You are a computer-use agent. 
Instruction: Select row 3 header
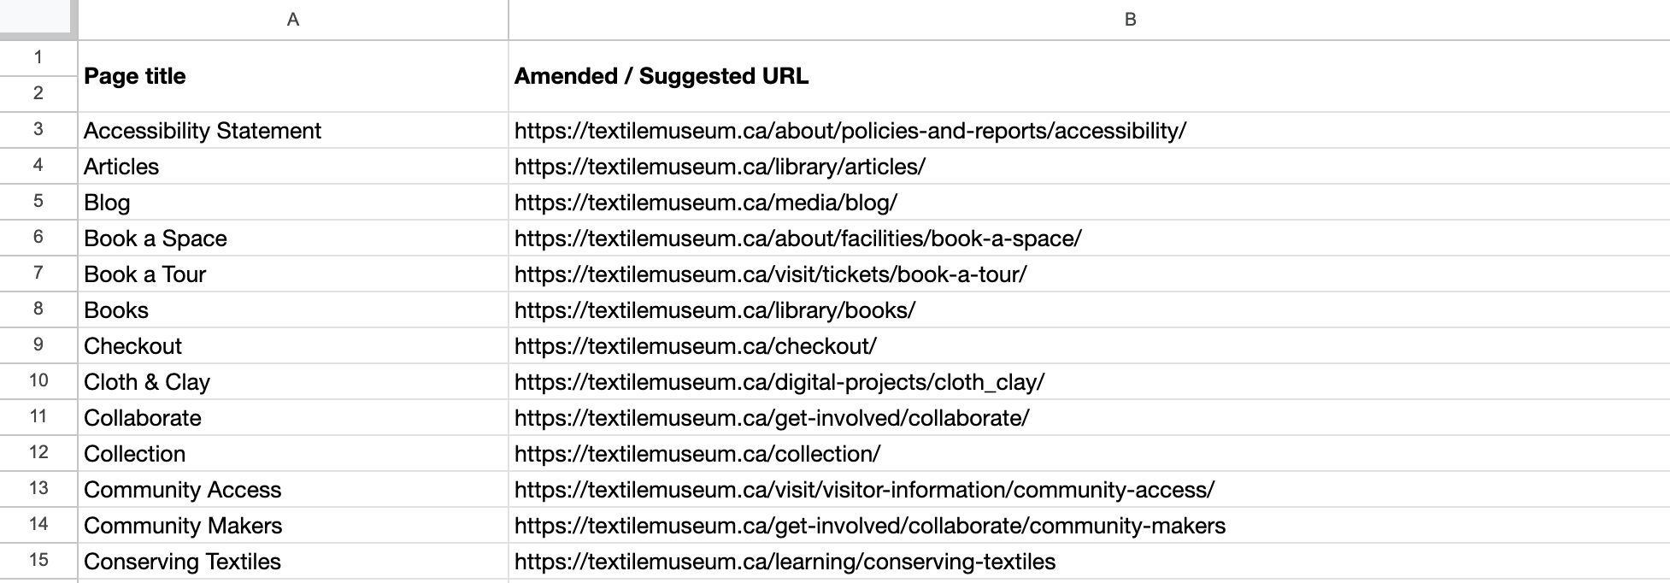click(x=38, y=129)
